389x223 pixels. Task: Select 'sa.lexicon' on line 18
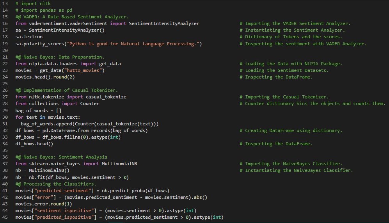click(29, 37)
